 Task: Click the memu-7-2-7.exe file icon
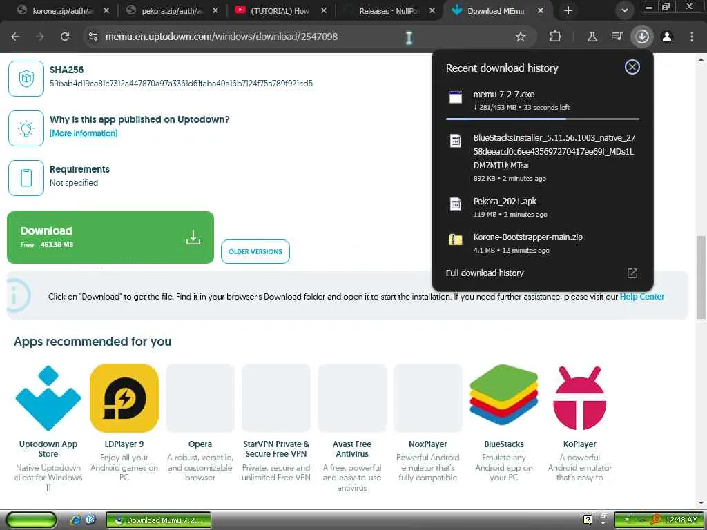[456, 97]
